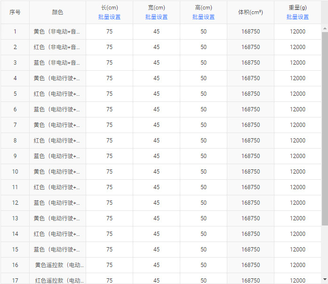Click width value 45 in row 6

pos(156,109)
